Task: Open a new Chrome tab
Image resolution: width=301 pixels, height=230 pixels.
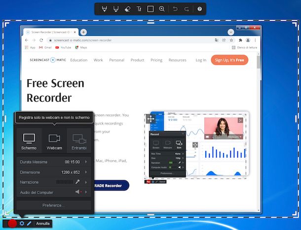Action: click(x=83, y=32)
